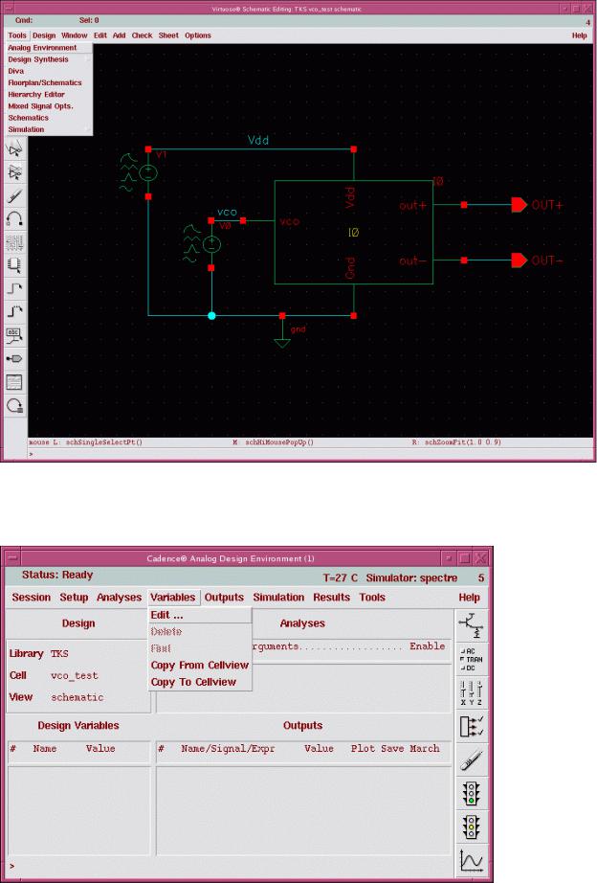The image size is (597, 883).
Task: Open Choose Analyses via AC/TRAN/DC icon
Action: click(x=471, y=660)
